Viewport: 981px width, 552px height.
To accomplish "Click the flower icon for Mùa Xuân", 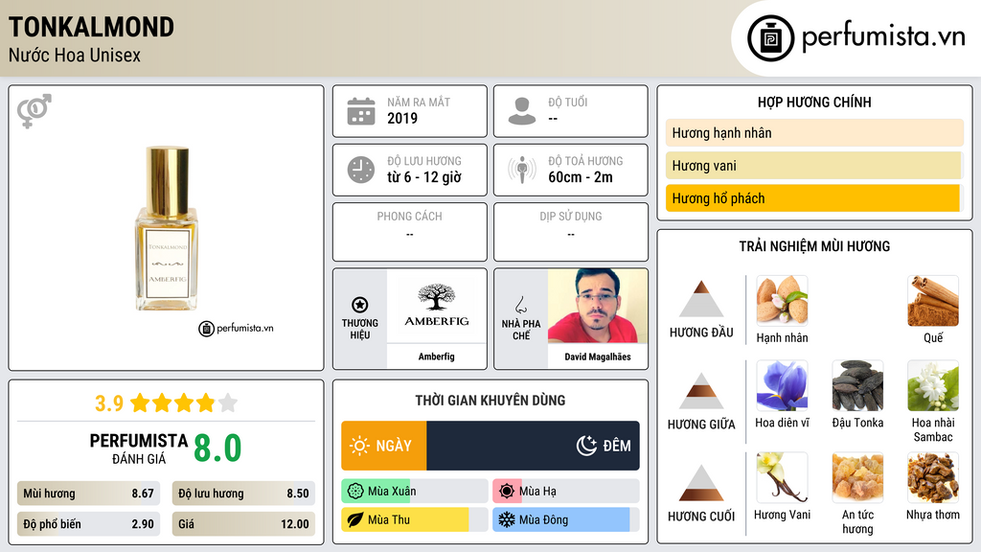I will [355, 491].
